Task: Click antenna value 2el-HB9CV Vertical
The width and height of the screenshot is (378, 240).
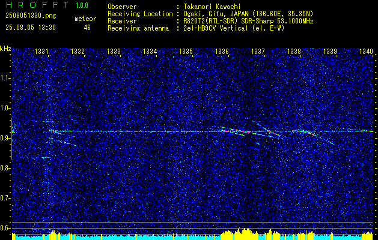Action: coord(233,28)
